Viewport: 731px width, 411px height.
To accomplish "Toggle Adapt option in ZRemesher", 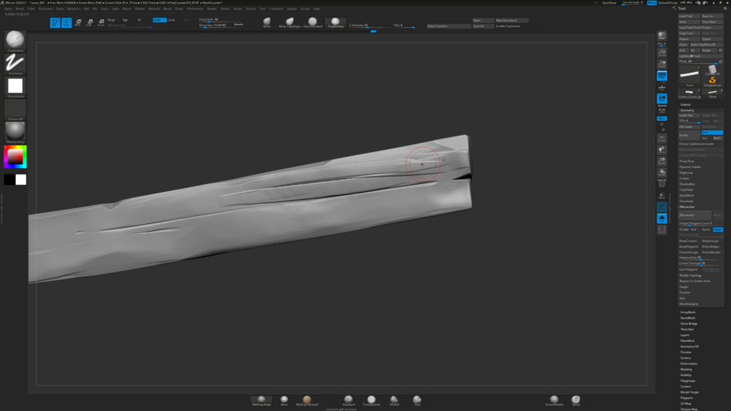I will pos(717,229).
